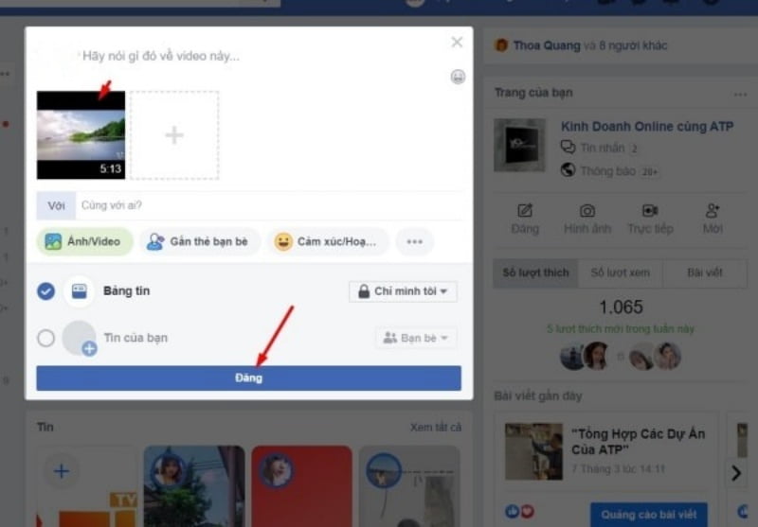Switch to the Số lượt xem tab

(620, 272)
